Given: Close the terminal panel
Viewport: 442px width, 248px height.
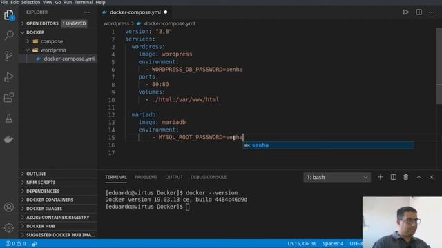Looking at the screenshot, I should pos(431,177).
